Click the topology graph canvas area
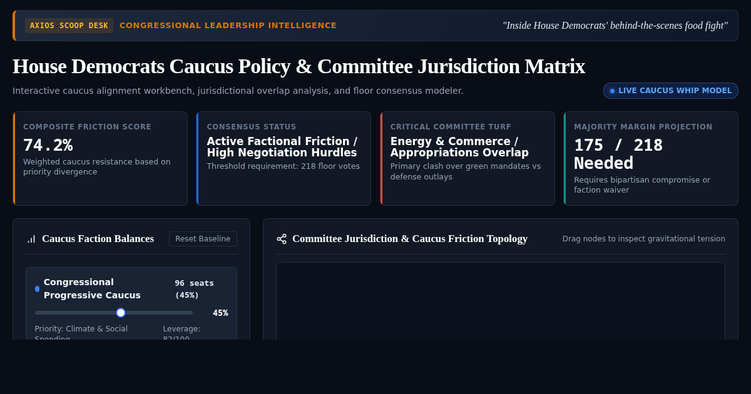Viewport: 751px width, 394px height. point(501,301)
